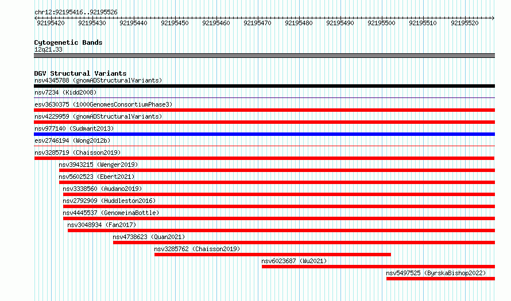Open the first Chaisson2019 entry nsv3285719

tap(78, 153)
